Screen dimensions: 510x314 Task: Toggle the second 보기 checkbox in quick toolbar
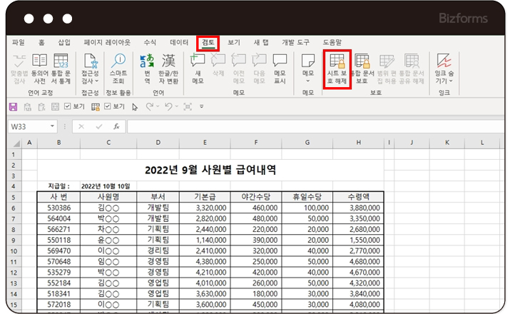[108, 107]
